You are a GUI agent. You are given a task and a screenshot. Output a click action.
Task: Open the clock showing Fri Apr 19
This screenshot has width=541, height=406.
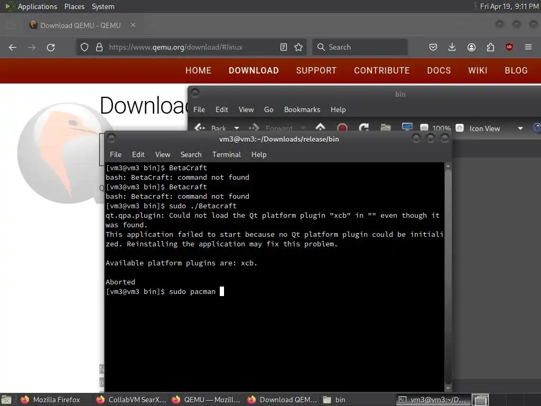(x=509, y=6)
